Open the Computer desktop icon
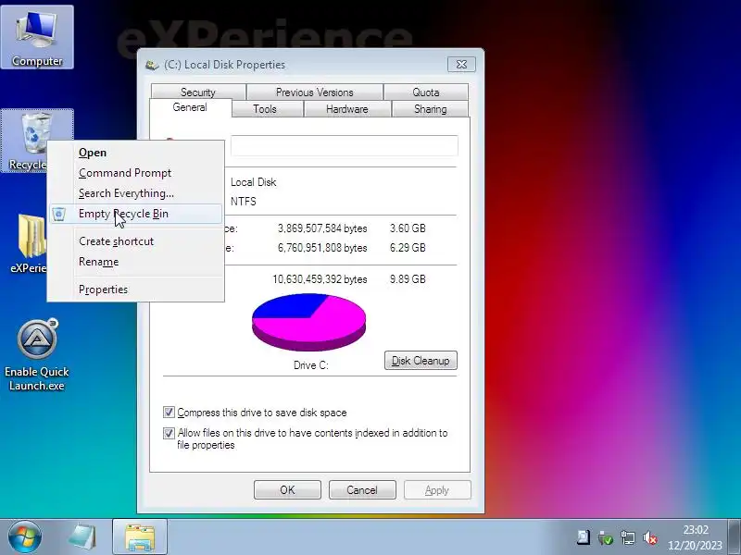The width and height of the screenshot is (741, 555). [37, 37]
